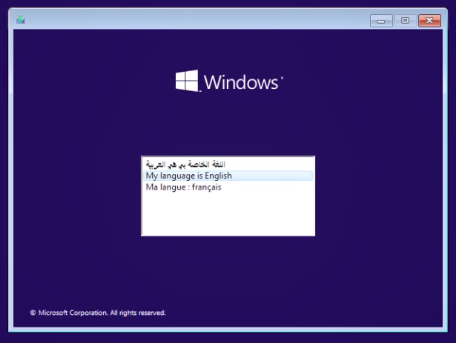
Task: Minimize the Windows Setup window
Action: tap(381, 21)
